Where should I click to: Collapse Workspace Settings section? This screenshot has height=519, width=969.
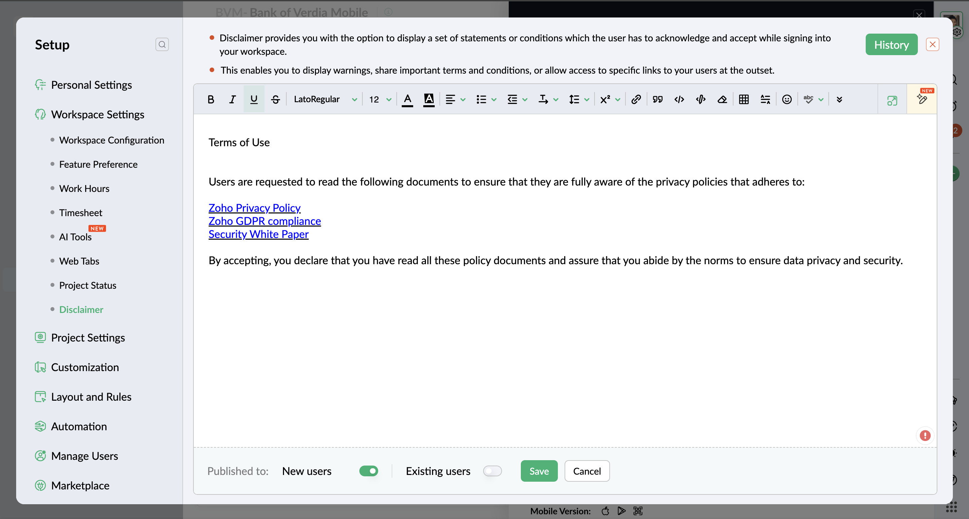pyautogui.click(x=98, y=114)
